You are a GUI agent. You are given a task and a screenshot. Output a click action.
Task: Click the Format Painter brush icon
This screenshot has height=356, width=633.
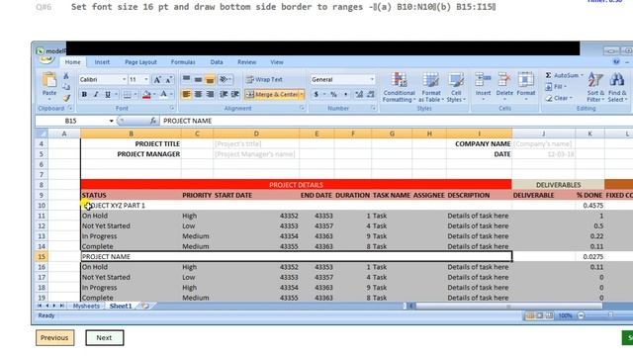[66, 97]
